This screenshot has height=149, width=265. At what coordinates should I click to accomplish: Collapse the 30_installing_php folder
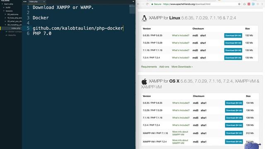click(5, 25)
